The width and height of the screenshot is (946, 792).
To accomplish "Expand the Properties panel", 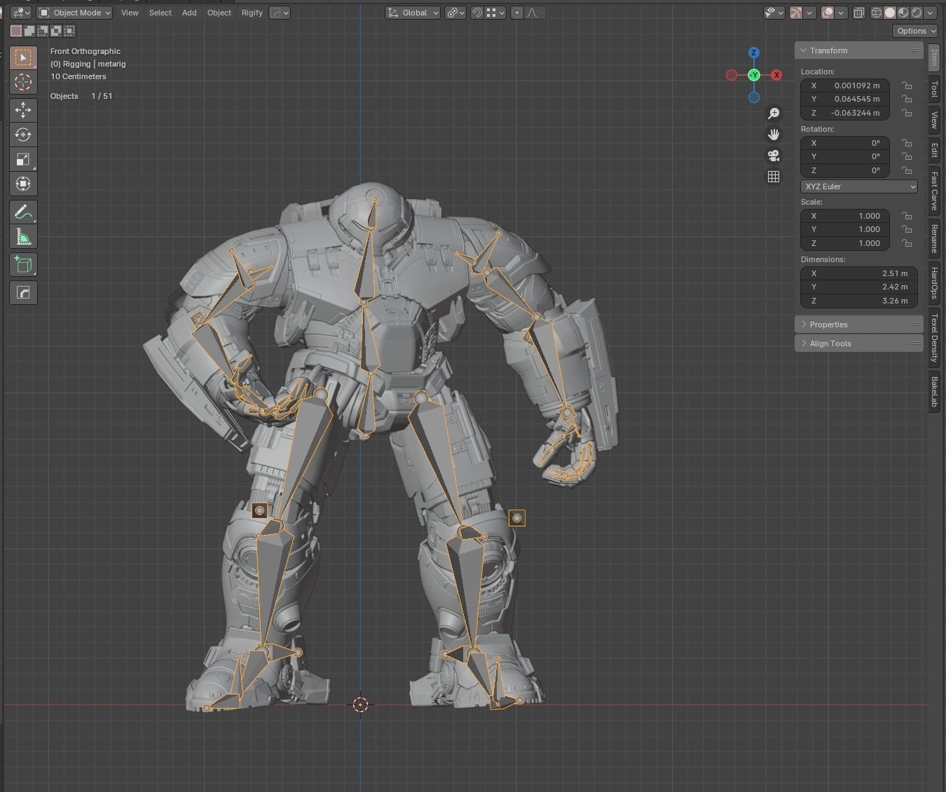I will coord(859,325).
